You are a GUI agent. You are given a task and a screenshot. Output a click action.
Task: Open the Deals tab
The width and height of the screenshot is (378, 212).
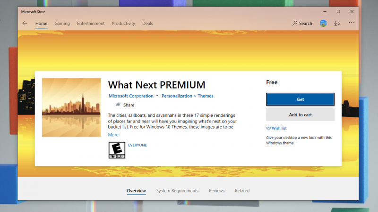[x=147, y=24]
